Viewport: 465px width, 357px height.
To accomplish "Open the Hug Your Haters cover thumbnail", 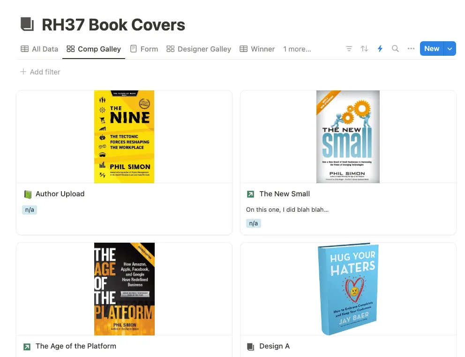I will tap(348, 289).
